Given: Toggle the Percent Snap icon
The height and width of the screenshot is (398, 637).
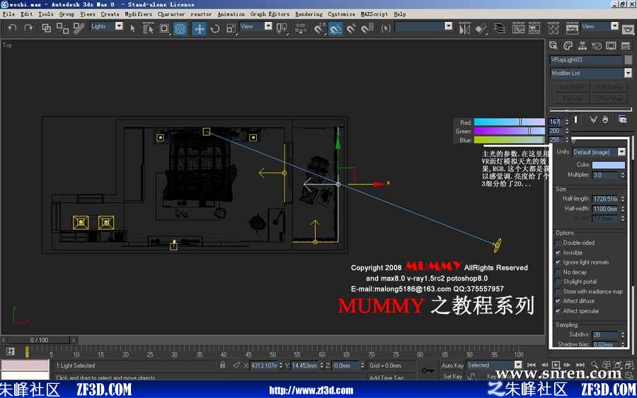Looking at the screenshot, I should [x=367, y=28].
